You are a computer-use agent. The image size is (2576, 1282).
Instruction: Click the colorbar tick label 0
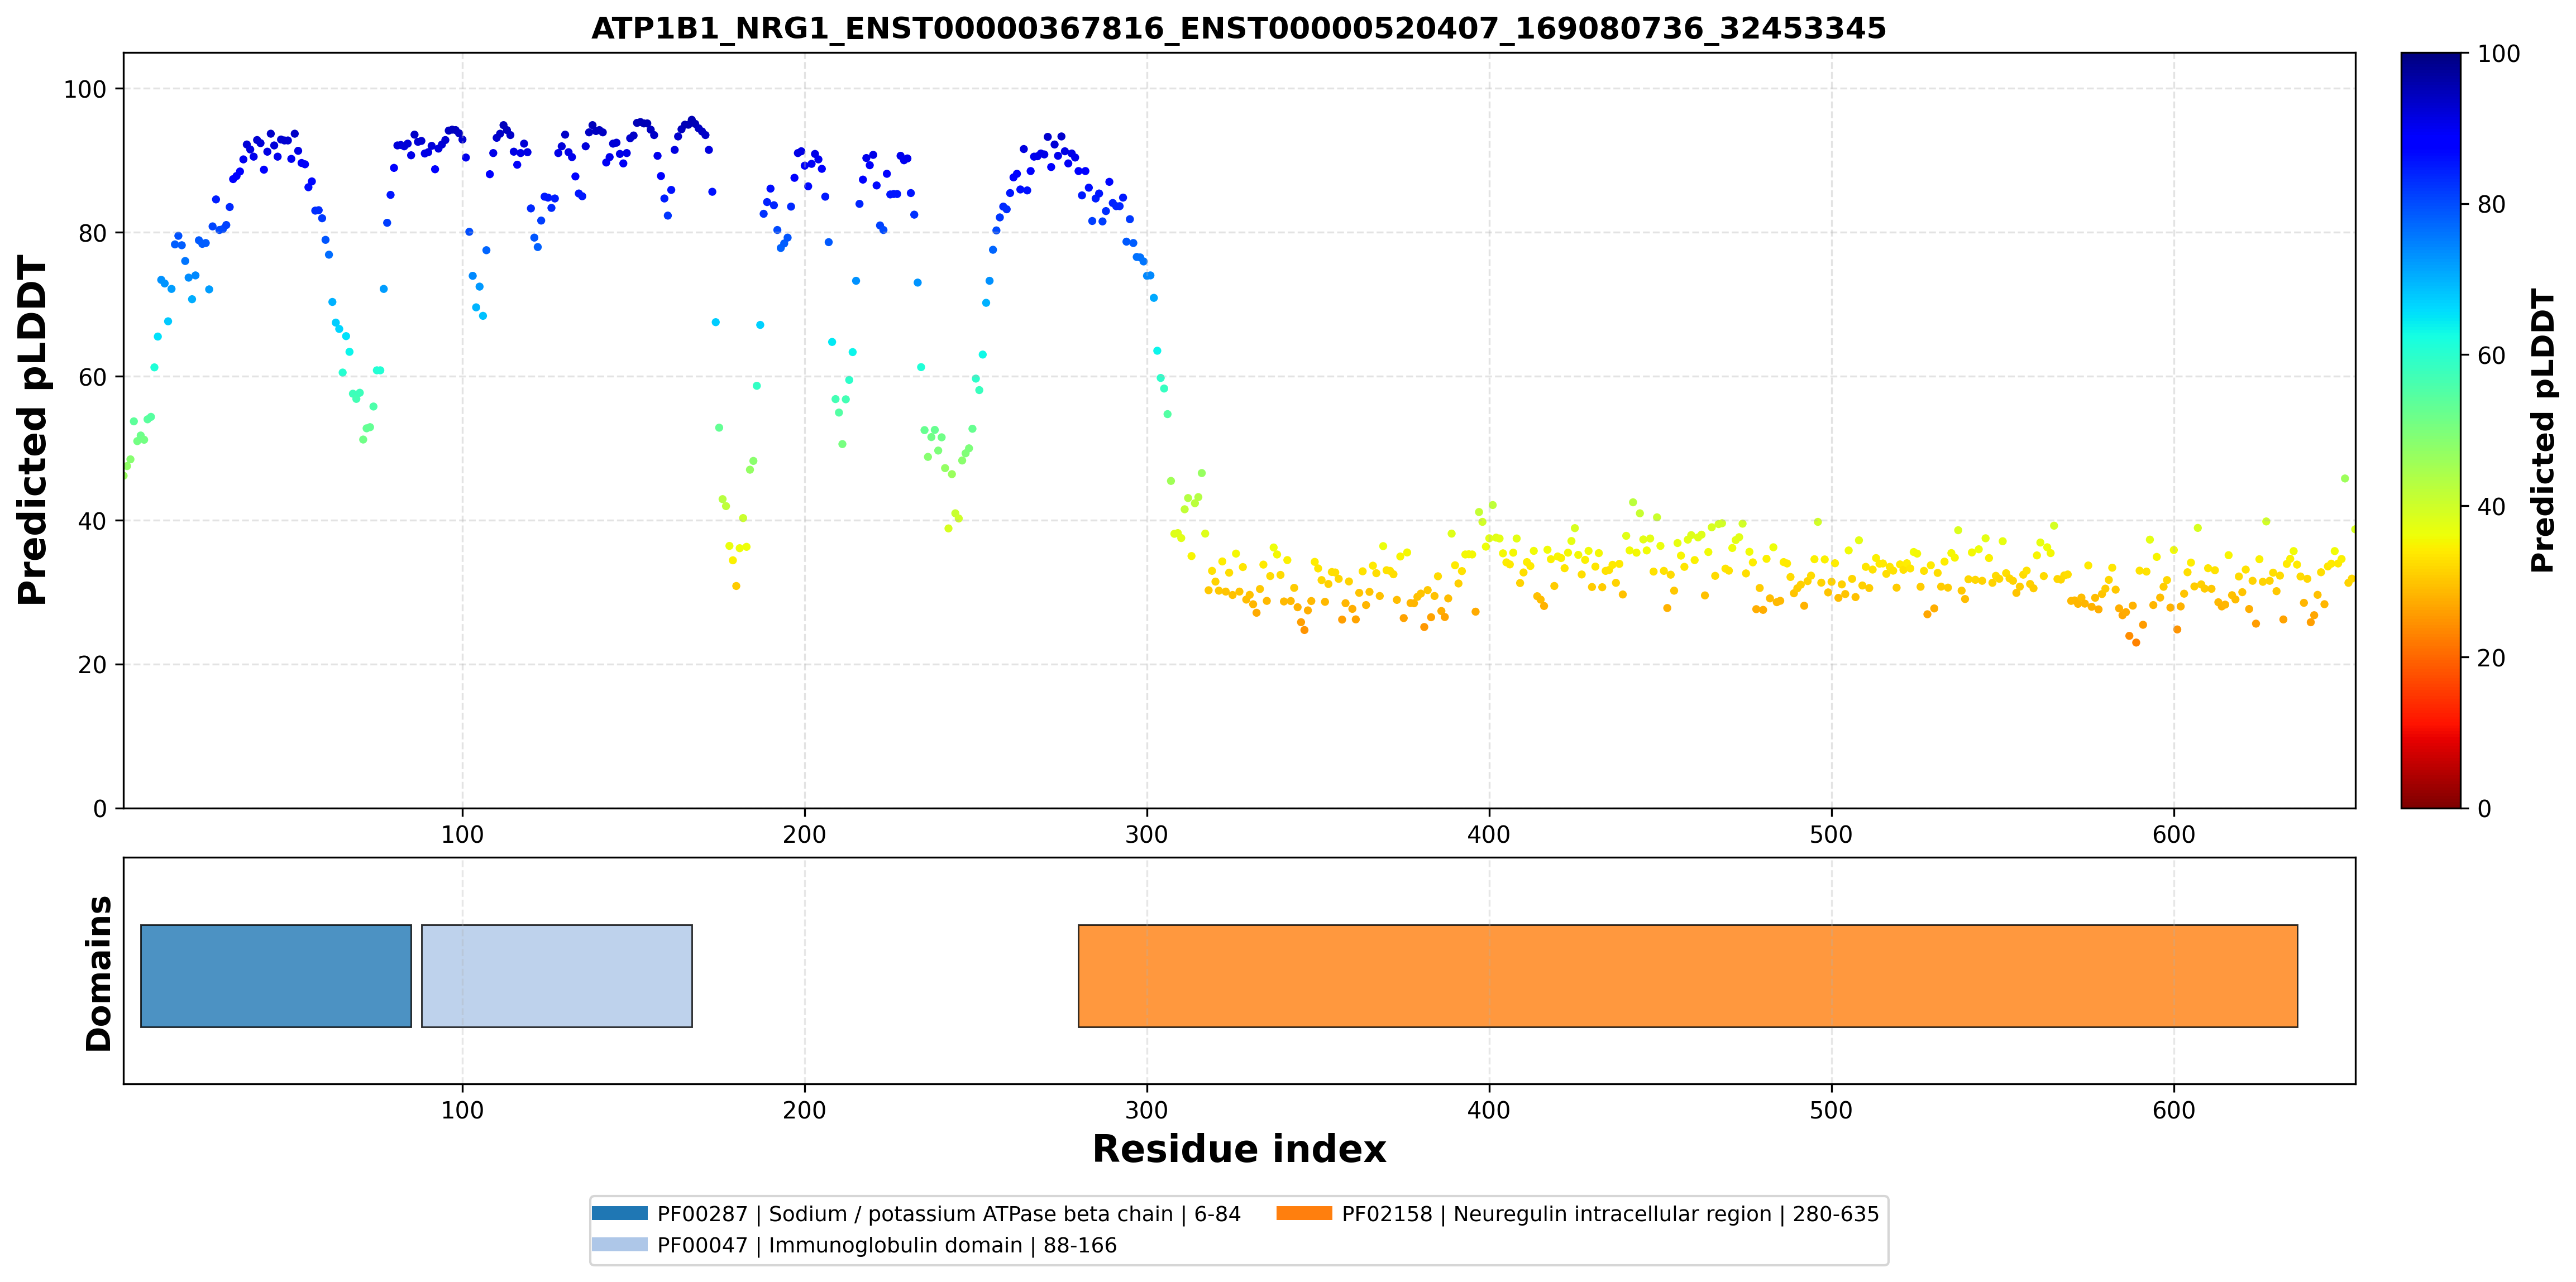click(2484, 808)
